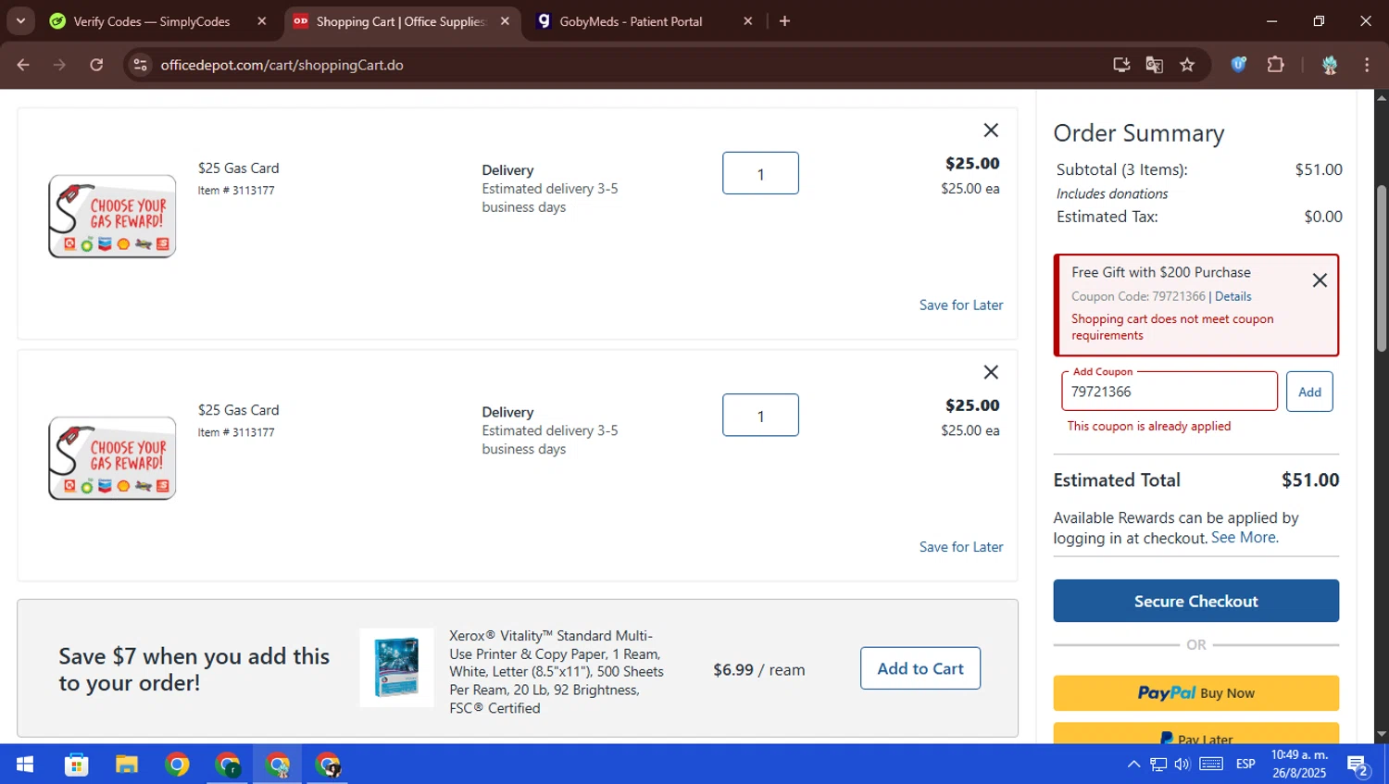Go forward with the browser forward arrow
Viewport: 1389px width, 784px height.
tap(59, 65)
